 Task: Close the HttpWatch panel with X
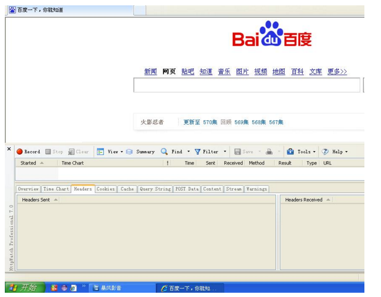[x=9, y=148]
